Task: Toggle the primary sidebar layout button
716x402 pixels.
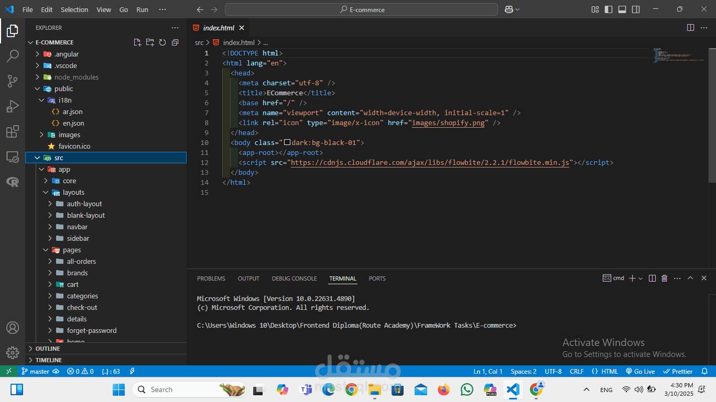Action: 609,9
